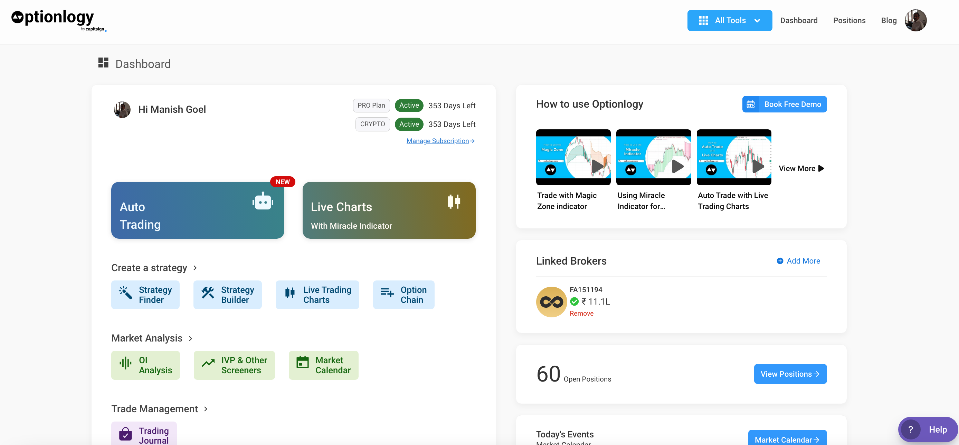This screenshot has width=959, height=445.
Task: Open Strategy Builder via tools icon
Action: click(x=208, y=293)
